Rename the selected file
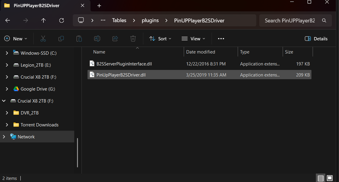This screenshot has height=182, width=339. coord(97,39)
